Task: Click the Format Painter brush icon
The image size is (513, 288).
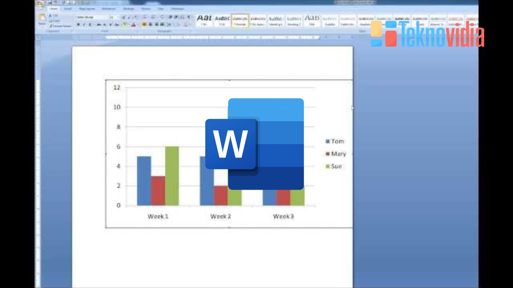Action: (50, 26)
